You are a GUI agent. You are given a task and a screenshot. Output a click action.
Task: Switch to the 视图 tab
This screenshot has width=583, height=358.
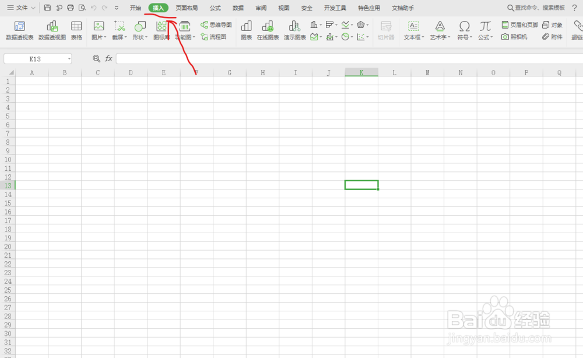coord(284,8)
